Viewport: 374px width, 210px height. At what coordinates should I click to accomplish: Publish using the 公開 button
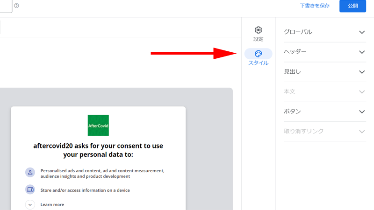(352, 6)
